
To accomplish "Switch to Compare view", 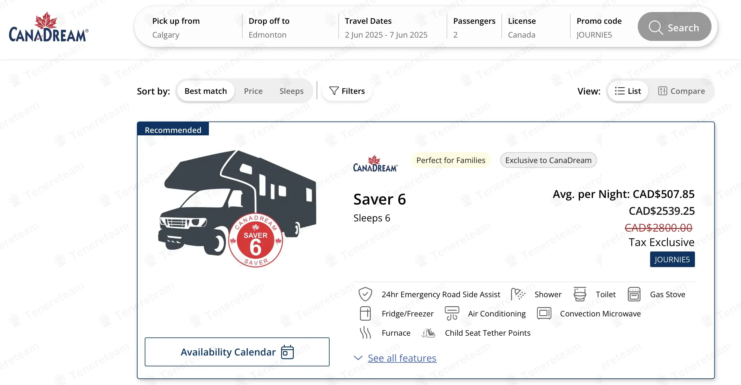I will point(681,91).
